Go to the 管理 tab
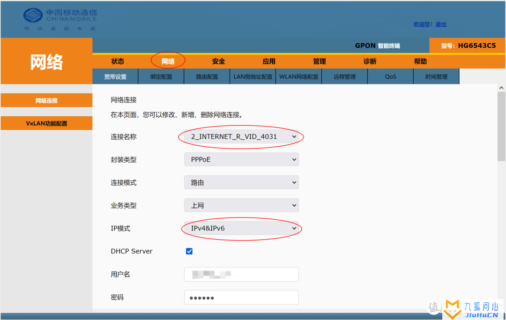The image size is (506, 320). (320, 61)
